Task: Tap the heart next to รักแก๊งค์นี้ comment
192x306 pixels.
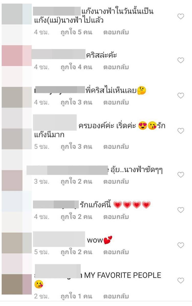Action: (181, 210)
